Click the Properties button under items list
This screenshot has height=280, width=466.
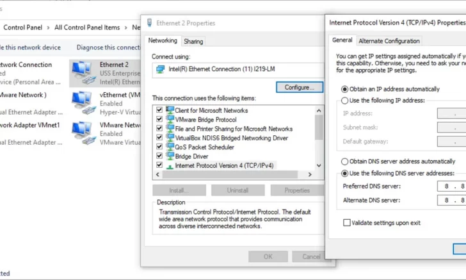point(297,190)
